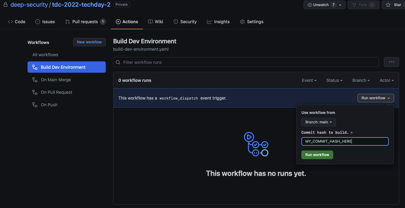Open the tdc-2022-techday-2 repository link
This screenshot has height=208, width=405.
81,5
